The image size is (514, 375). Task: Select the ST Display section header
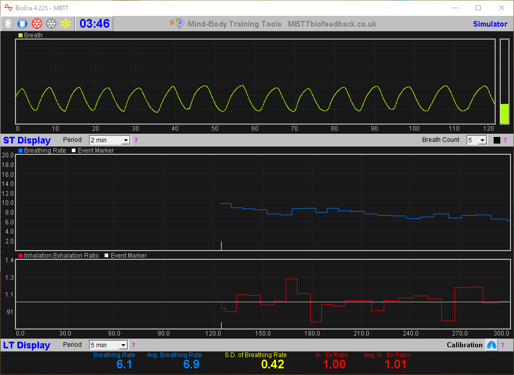tap(27, 140)
